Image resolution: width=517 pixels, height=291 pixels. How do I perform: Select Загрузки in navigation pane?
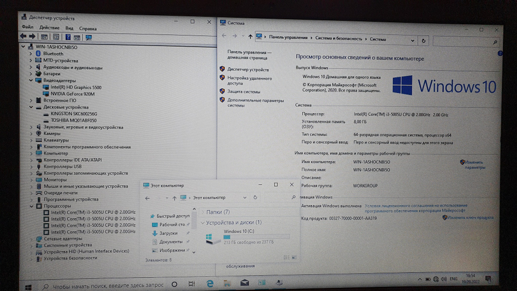click(x=165, y=233)
